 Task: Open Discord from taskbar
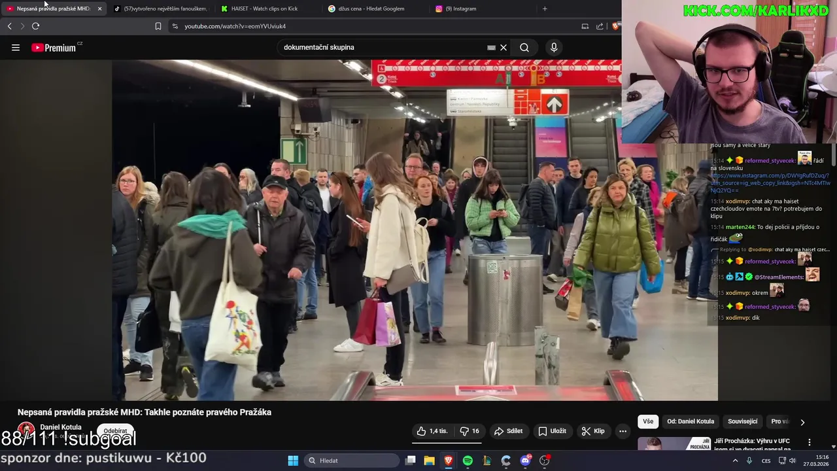(525, 461)
